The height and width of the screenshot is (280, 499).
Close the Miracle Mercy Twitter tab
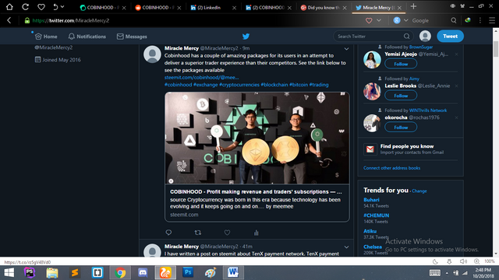[x=399, y=8]
